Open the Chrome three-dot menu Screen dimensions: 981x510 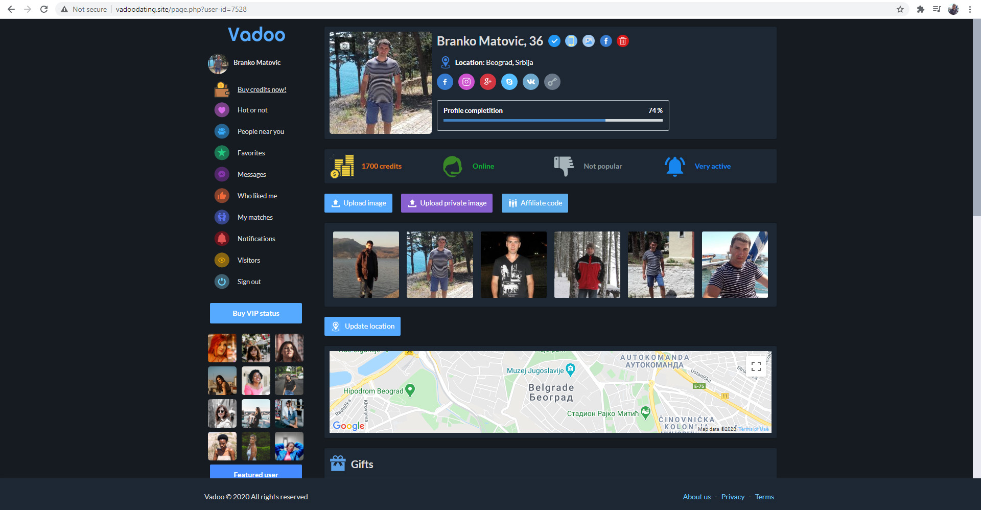click(970, 9)
